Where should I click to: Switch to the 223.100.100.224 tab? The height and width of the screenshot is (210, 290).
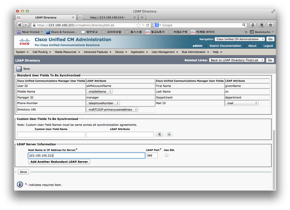point(107,17)
